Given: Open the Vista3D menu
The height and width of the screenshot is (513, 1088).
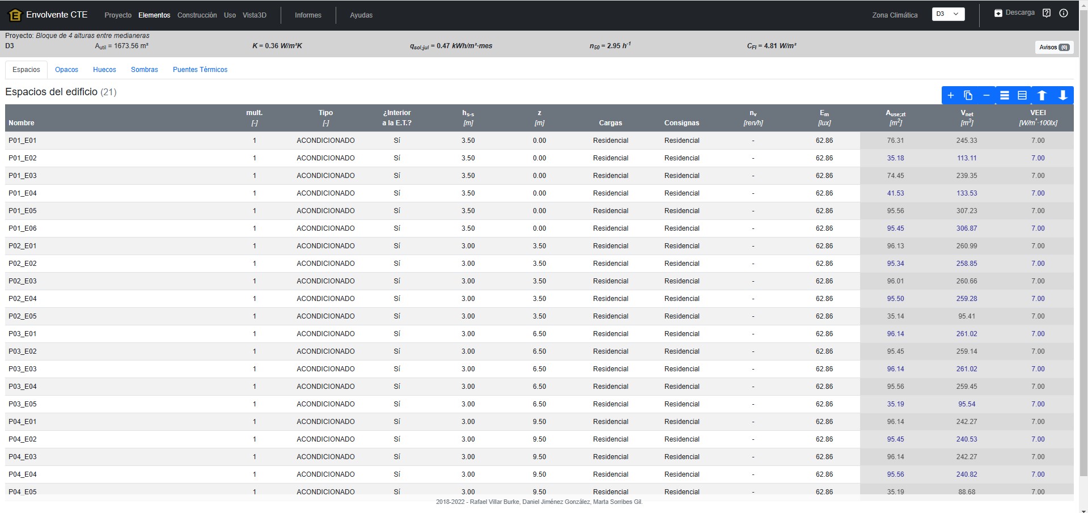Looking at the screenshot, I should click(x=255, y=15).
